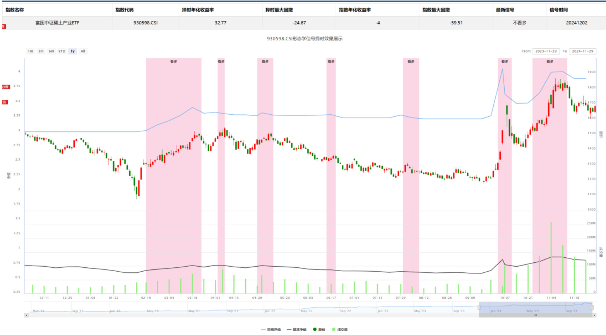Image resolution: width=606 pixels, height=335 pixels.
Task: Select the 富国中证稀土产业ETF table row
Action: (57, 23)
